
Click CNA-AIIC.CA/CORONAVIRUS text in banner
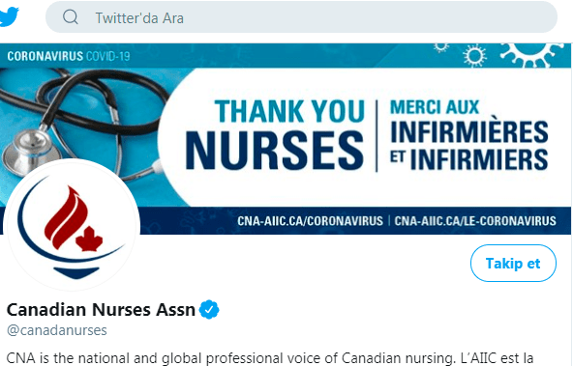pos(310,221)
